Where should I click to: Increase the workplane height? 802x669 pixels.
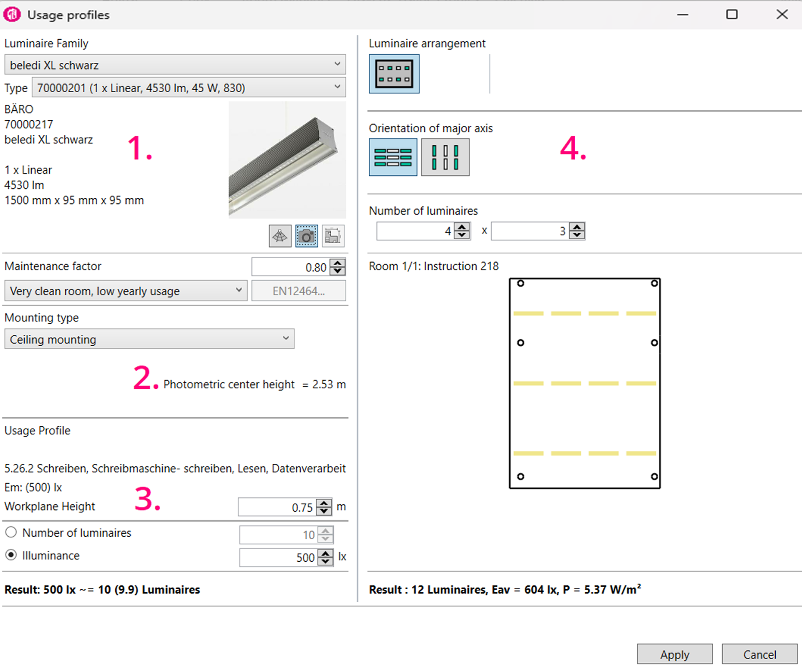(324, 503)
